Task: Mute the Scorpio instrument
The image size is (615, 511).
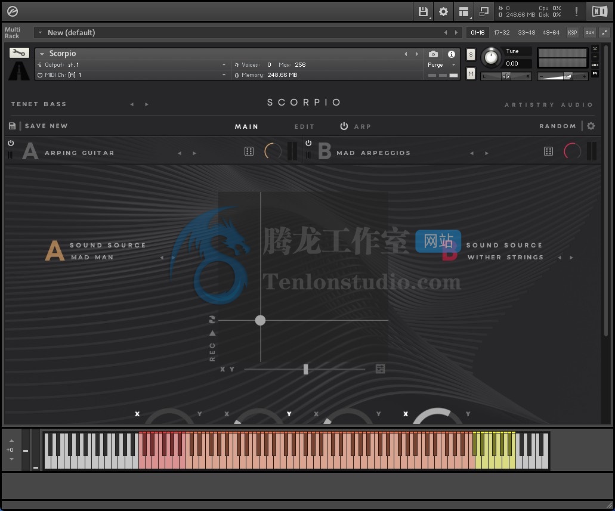Action: pyautogui.click(x=471, y=73)
